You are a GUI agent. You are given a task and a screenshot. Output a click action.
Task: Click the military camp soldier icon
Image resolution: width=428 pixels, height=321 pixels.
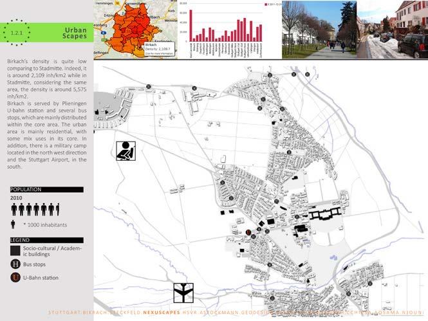(126, 151)
